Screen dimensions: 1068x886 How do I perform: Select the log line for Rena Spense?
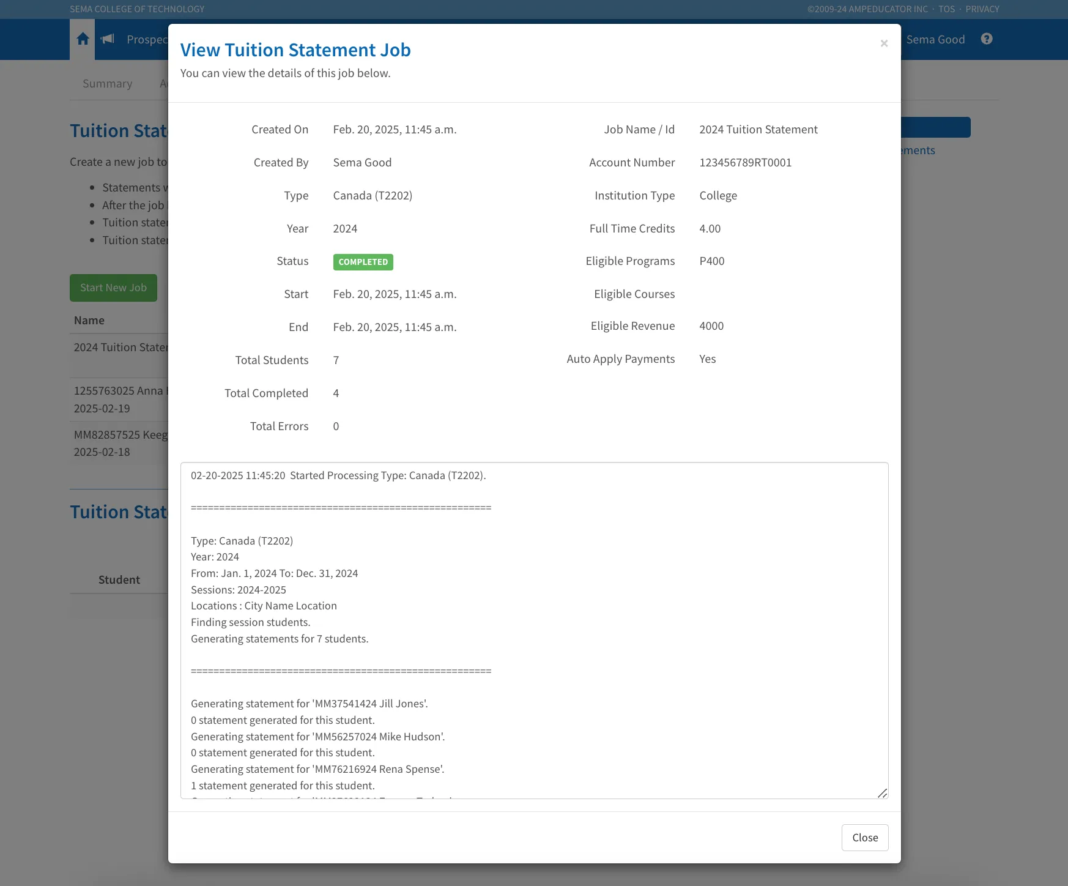coord(317,769)
